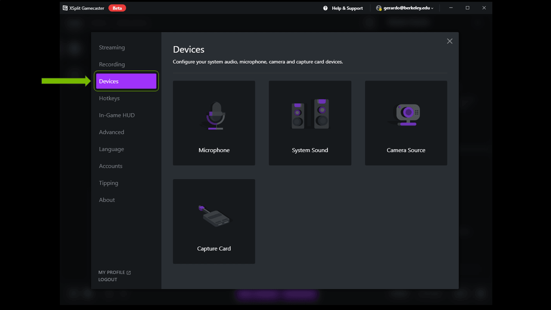Switch to the Streaming settings section
Image resolution: width=551 pixels, height=310 pixels.
tap(111, 47)
